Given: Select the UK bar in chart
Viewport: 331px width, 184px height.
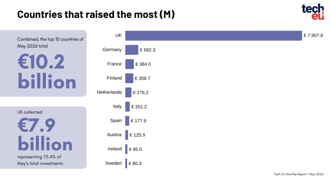Looking at the screenshot, I should tap(213, 35).
